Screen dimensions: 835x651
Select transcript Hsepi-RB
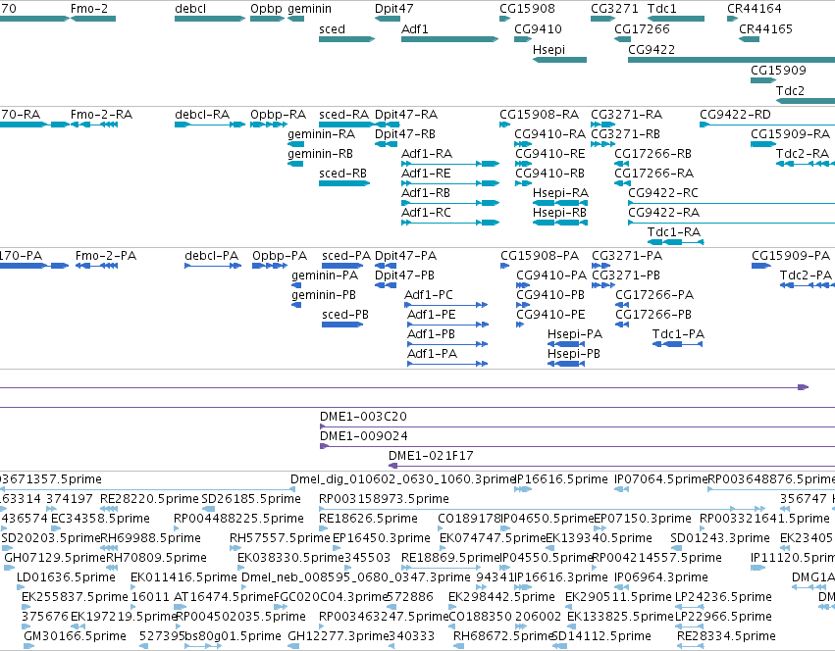click(560, 223)
